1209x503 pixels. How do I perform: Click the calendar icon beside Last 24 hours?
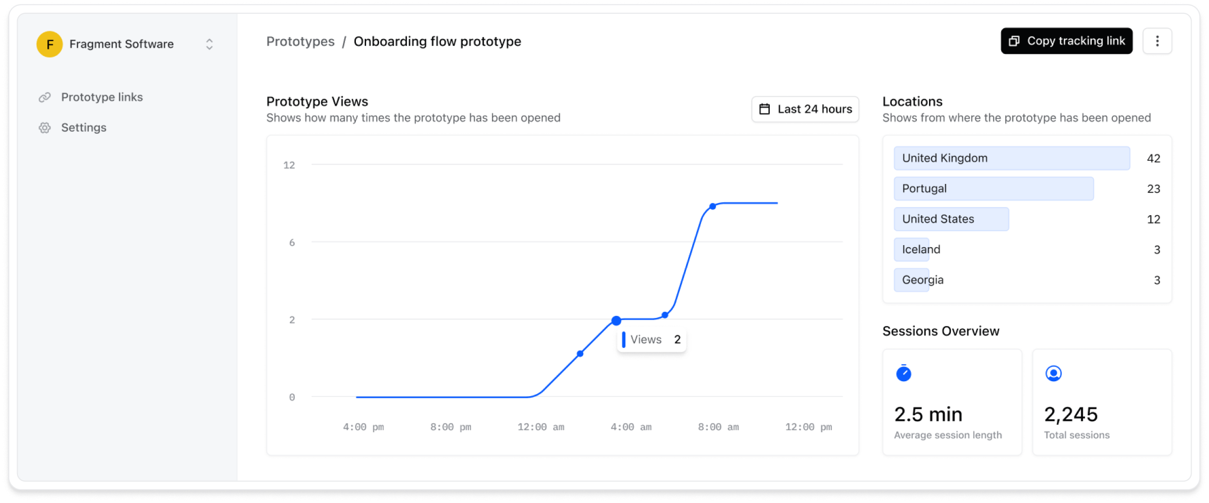click(765, 109)
